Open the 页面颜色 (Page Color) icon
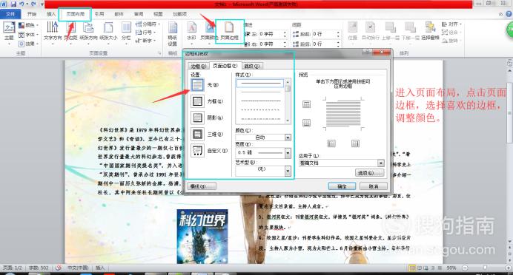The width and height of the screenshot is (513, 275). pos(209,31)
